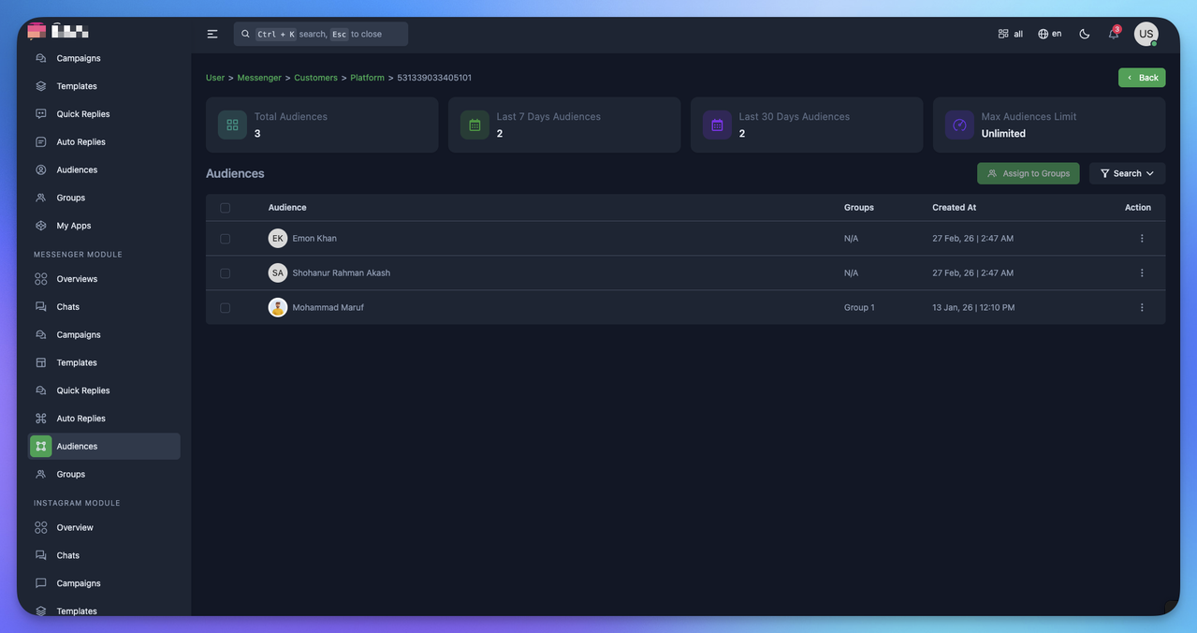Viewport: 1197px width, 633px height.
Task: Open Messenger module Groups
Action: [x=105, y=475]
